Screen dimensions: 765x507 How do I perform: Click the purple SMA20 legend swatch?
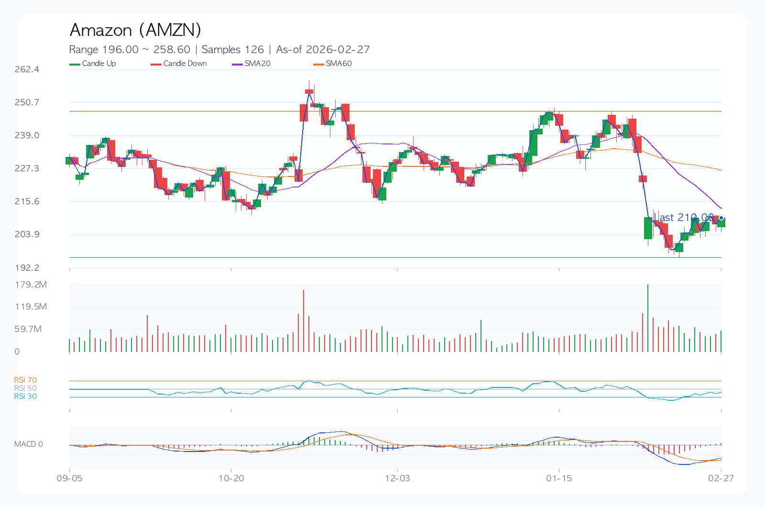coord(237,64)
